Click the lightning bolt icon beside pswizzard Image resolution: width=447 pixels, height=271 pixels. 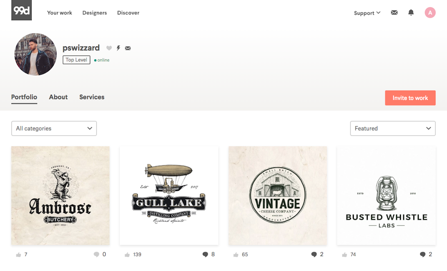[118, 48]
